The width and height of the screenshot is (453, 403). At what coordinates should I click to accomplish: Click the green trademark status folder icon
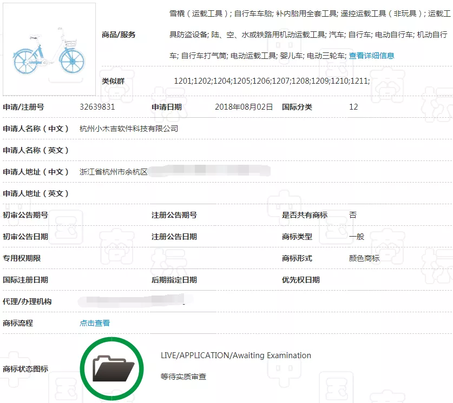point(112,367)
